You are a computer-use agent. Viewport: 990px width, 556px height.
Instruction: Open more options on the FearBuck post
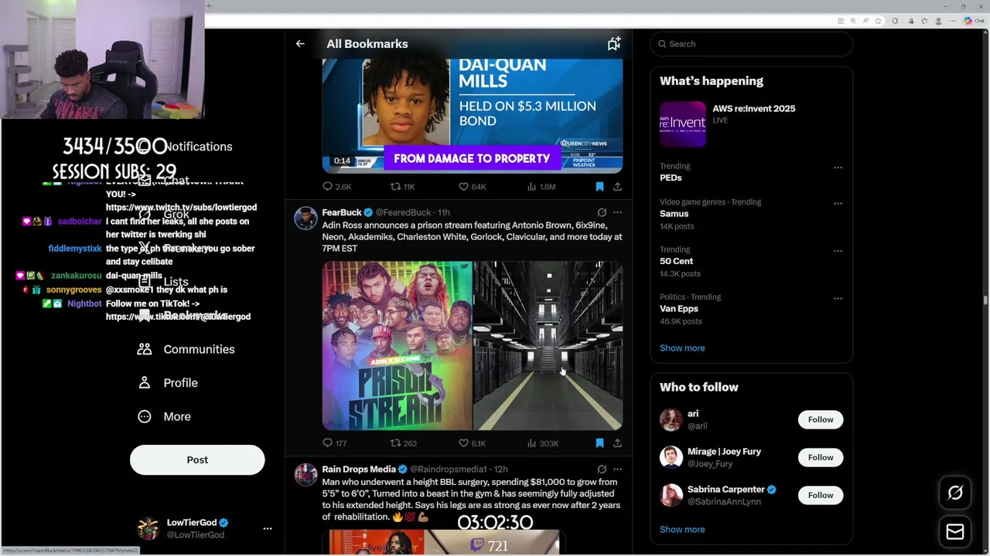[x=617, y=212]
